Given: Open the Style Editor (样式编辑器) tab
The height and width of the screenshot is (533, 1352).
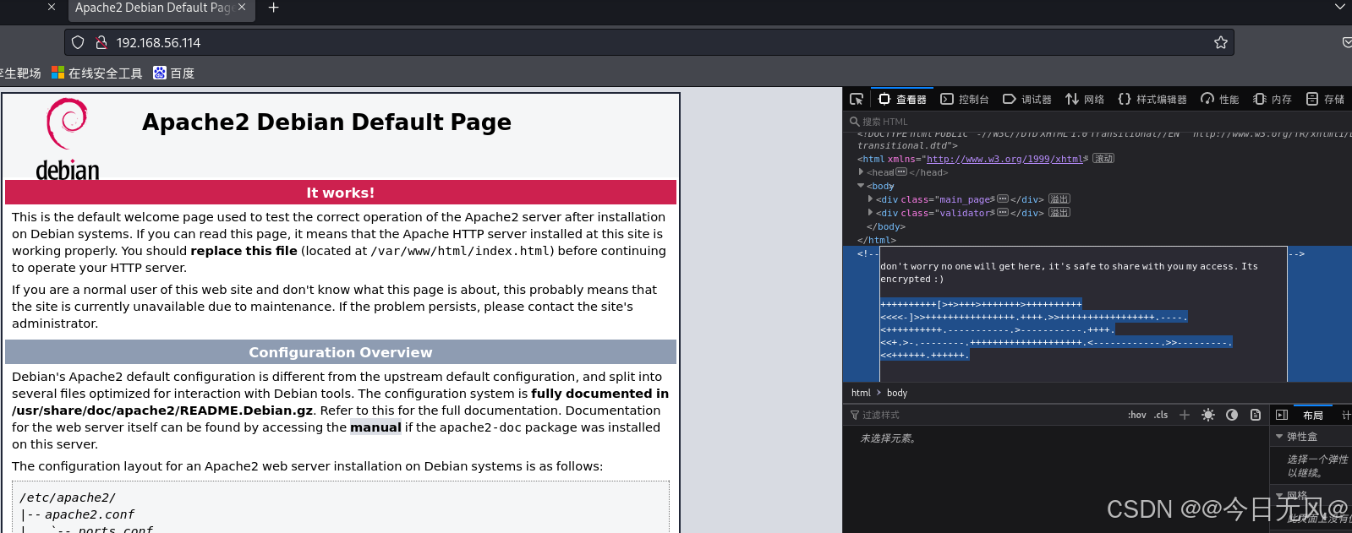Looking at the screenshot, I should [x=1152, y=99].
